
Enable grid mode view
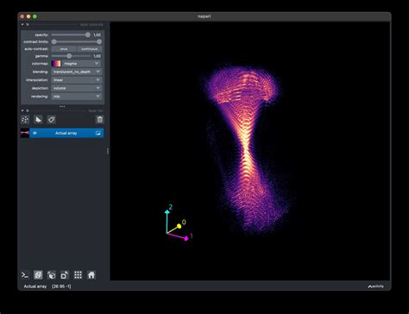(x=78, y=275)
